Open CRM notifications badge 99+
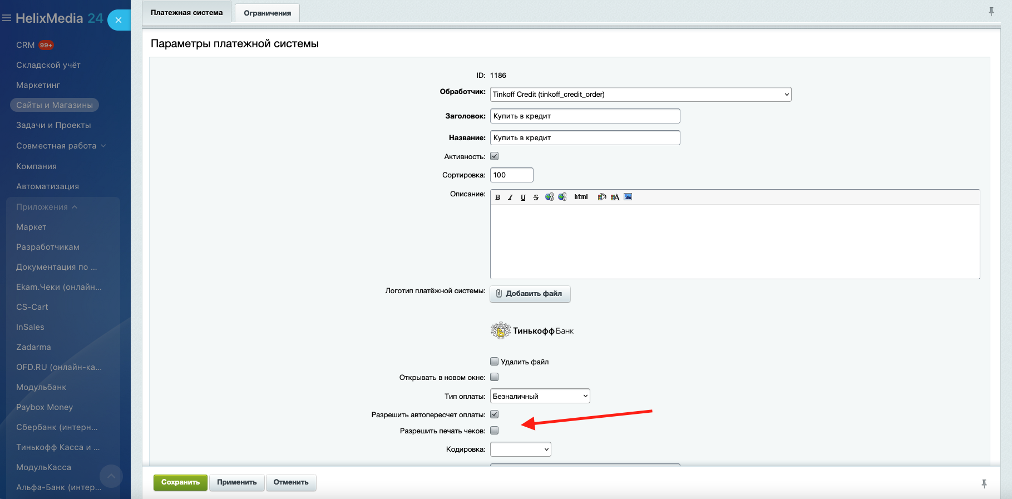 pyautogui.click(x=46, y=45)
